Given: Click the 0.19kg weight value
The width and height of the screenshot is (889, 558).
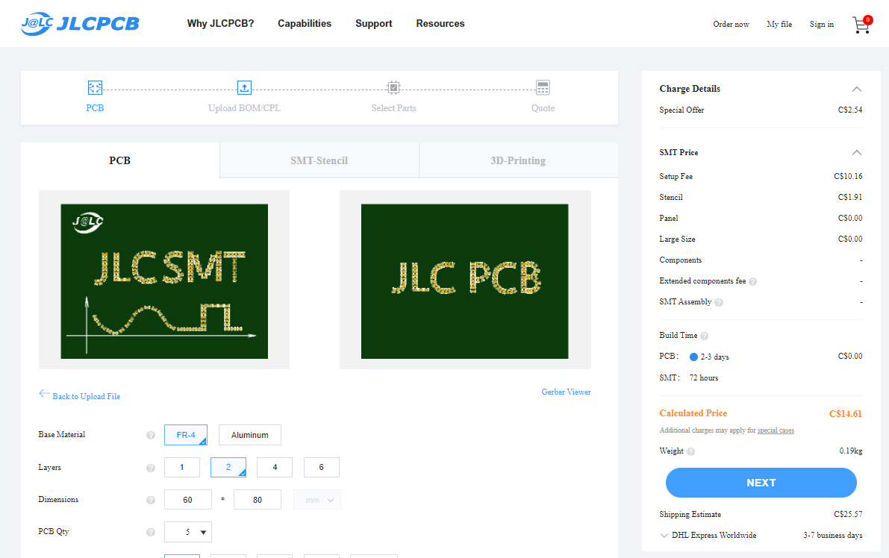Looking at the screenshot, I should [x=850, y=451].
